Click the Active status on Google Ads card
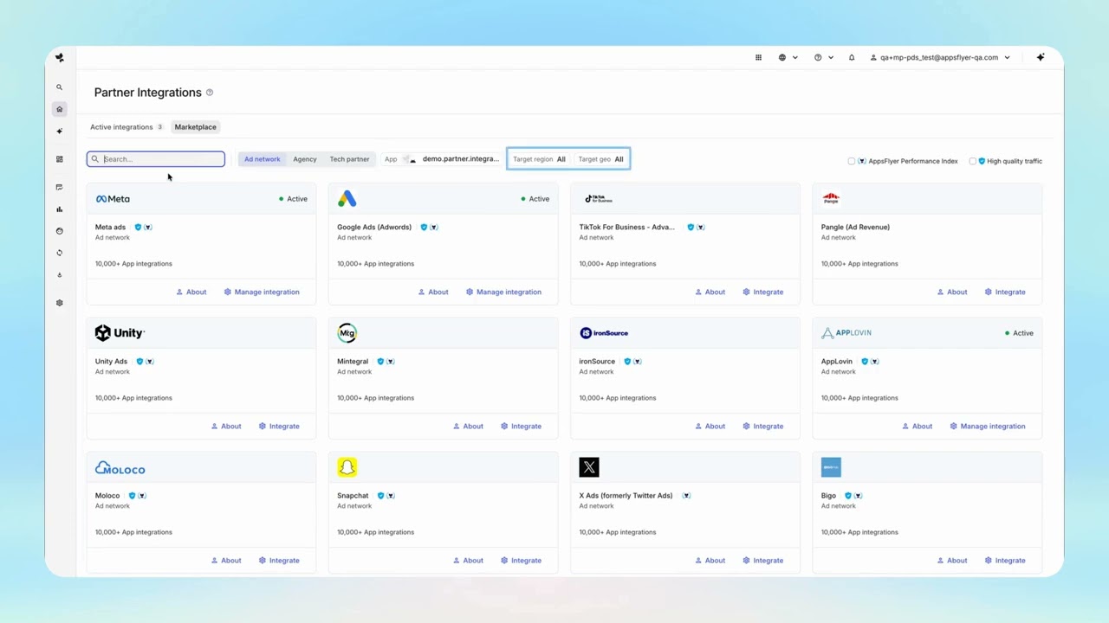The width and height of the screenshot is (1109, 623). tap(535, 199)
